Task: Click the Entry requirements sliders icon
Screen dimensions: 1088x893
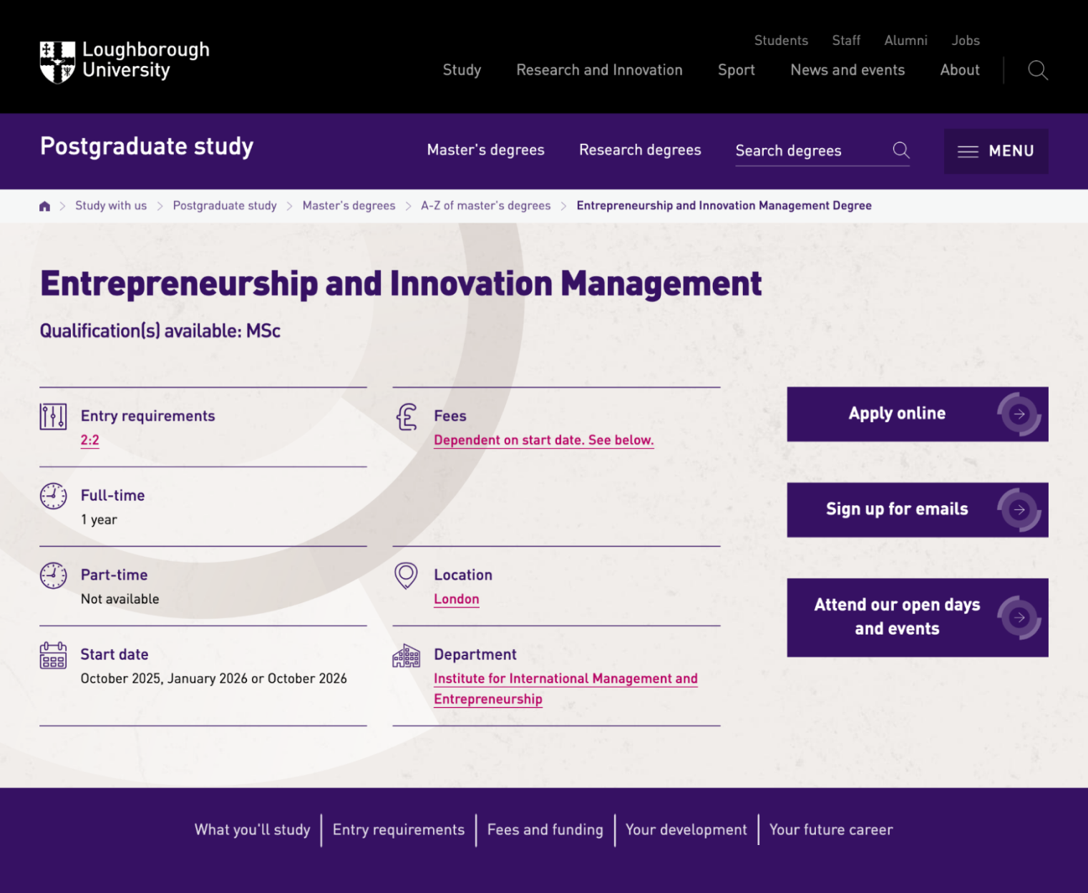Action: coord(53,416)
